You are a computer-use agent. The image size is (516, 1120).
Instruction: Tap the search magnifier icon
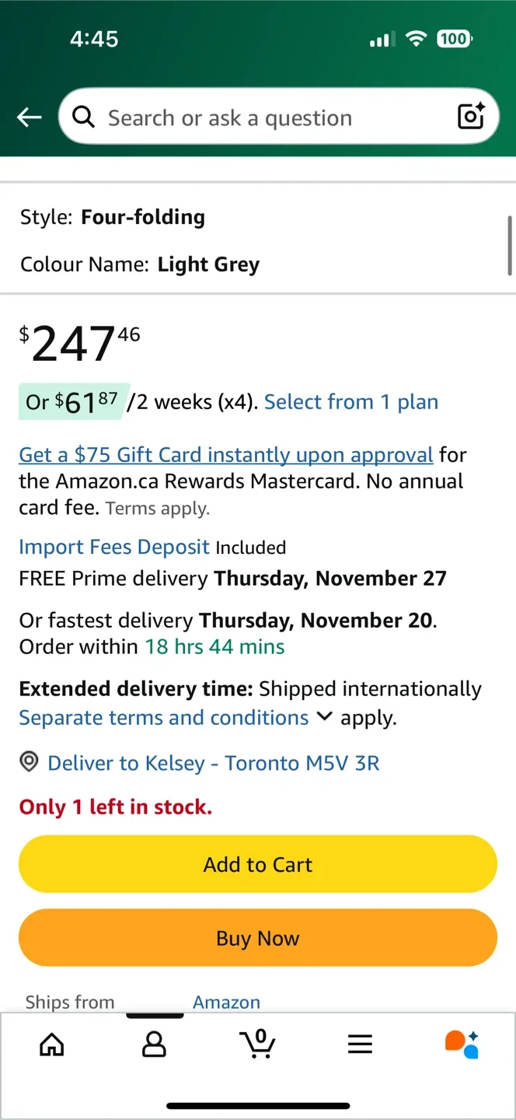point(83,117)
